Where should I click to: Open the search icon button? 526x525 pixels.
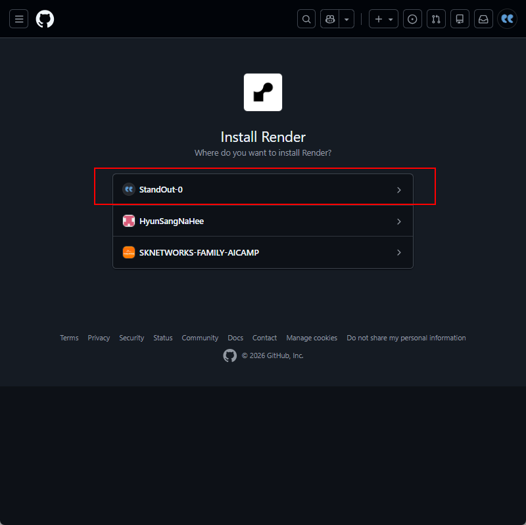(x=306, y=19)
